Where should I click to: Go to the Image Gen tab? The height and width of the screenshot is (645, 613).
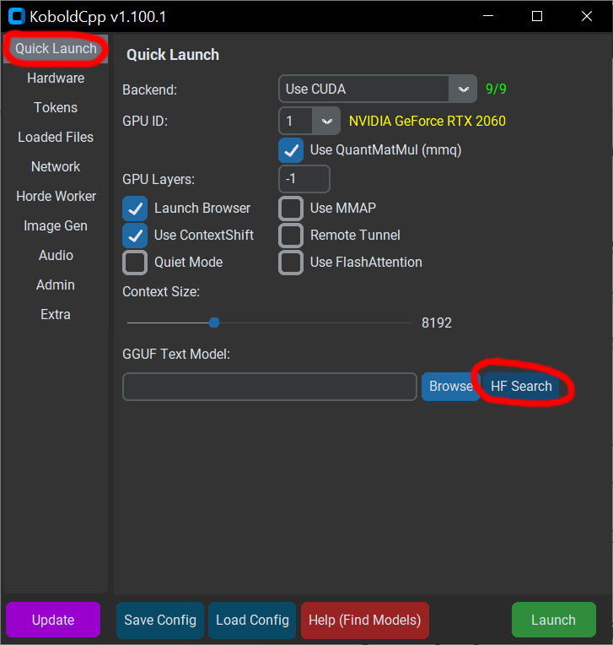pyautogui.click(x=56, y=226)
